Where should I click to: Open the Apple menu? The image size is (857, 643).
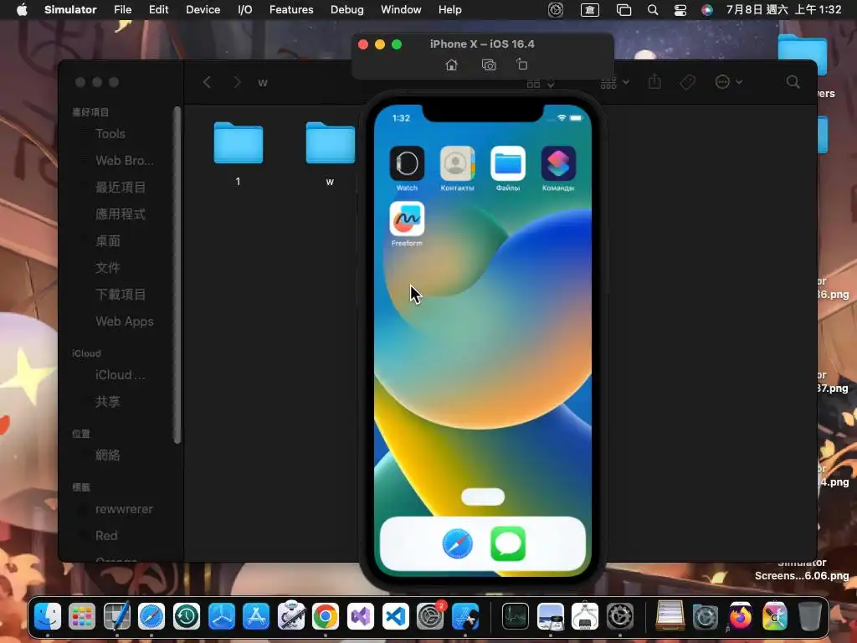click(22, 9)
